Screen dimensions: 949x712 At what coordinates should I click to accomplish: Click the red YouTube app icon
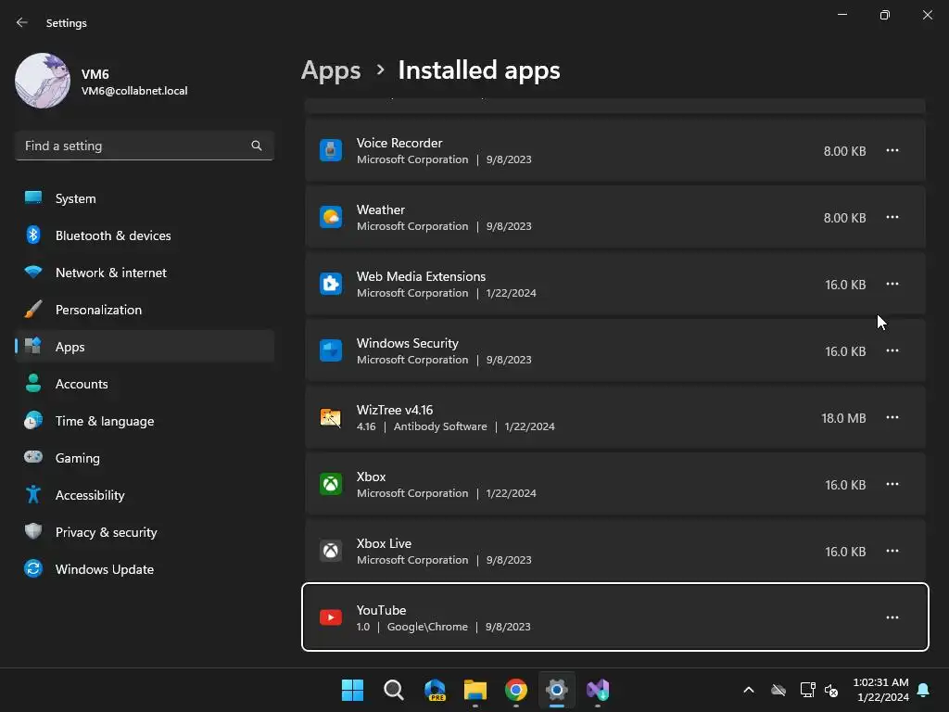coord(331,617)
